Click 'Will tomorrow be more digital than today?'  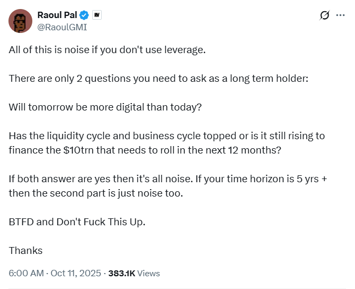pos(105,107)
